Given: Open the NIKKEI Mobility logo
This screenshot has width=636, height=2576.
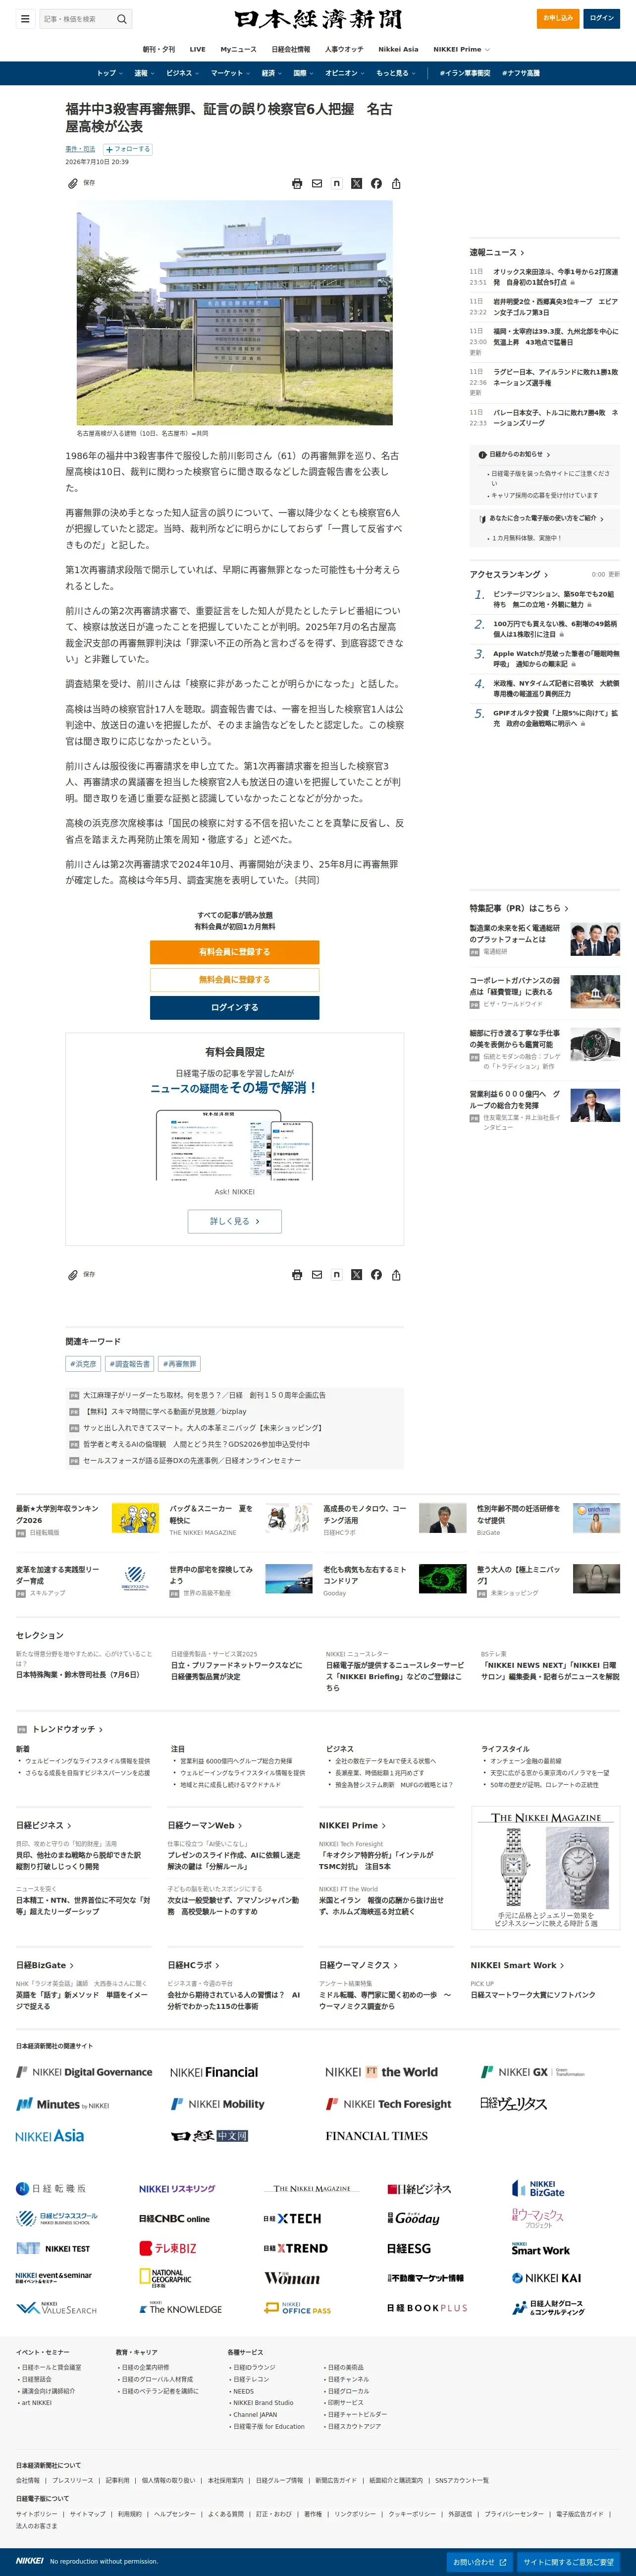Looking at the screenshot, I should (x=217, y=2104).
